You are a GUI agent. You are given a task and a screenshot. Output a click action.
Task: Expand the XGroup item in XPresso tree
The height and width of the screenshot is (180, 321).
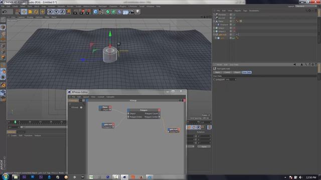(x=70, y=107)
